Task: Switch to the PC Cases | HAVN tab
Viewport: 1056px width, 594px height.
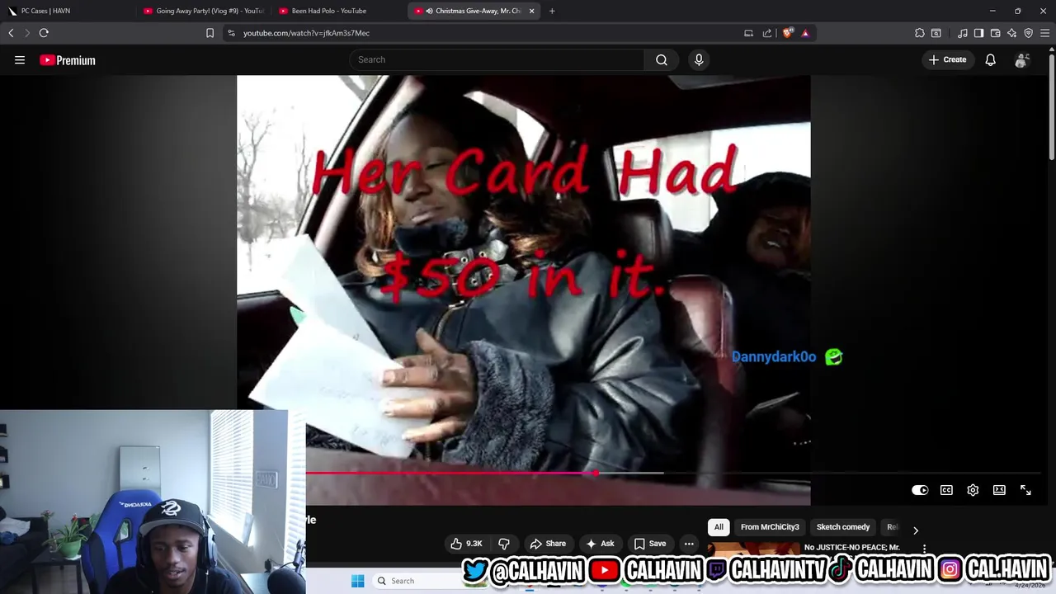Action: pos(68,11)
